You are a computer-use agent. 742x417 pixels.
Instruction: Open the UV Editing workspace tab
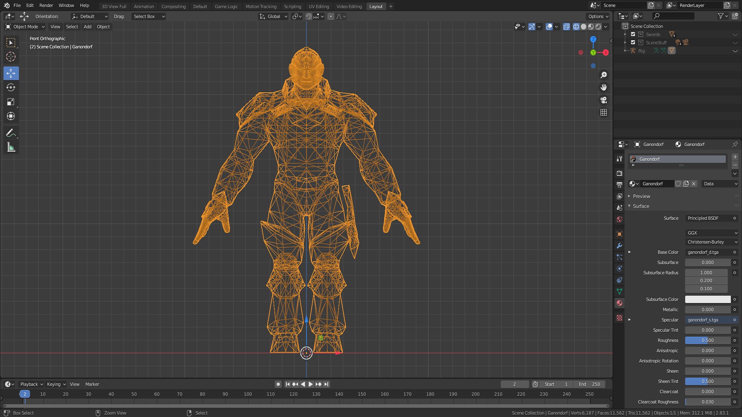click(318, 6)
